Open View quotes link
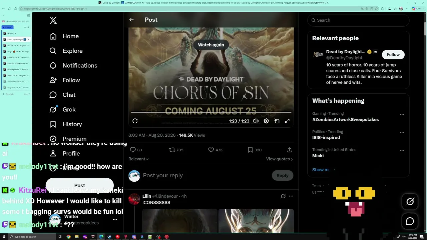This screenshot has width=427, height=240. point(280,159)
